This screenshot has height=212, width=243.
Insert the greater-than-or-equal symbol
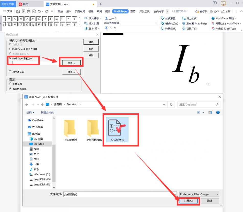45,19
